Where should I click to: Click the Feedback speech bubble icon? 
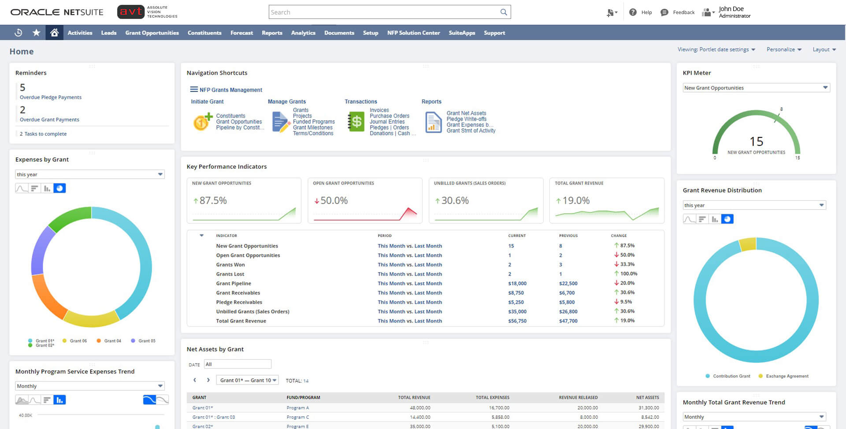664,12
